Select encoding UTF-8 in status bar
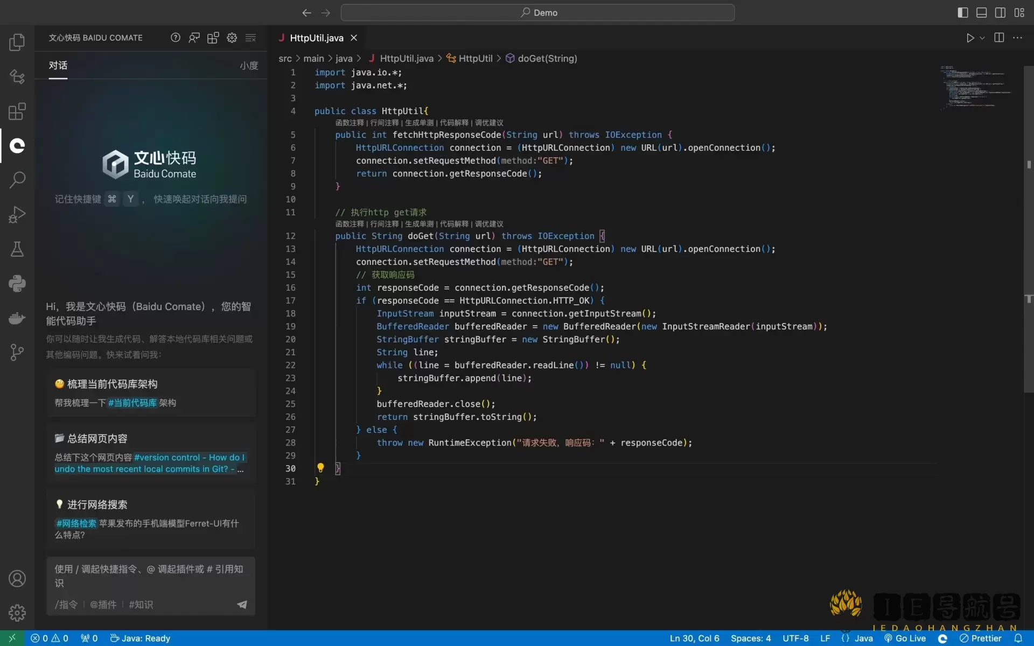This screenshot has height=646, width=1034. (795, 638)
